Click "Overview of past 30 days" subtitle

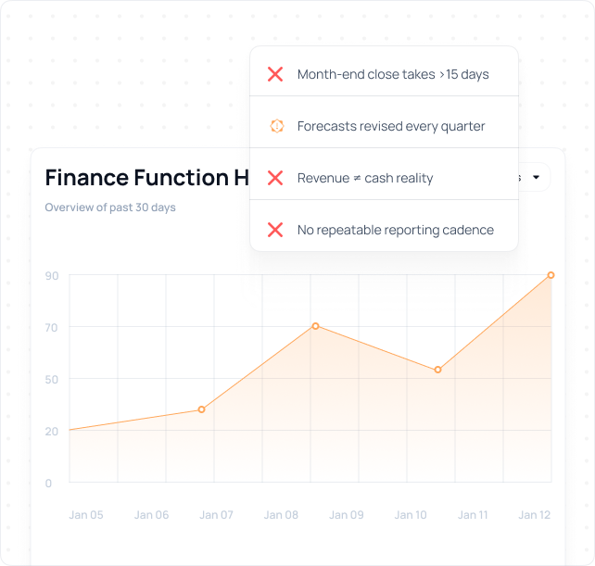pos(110,208)
